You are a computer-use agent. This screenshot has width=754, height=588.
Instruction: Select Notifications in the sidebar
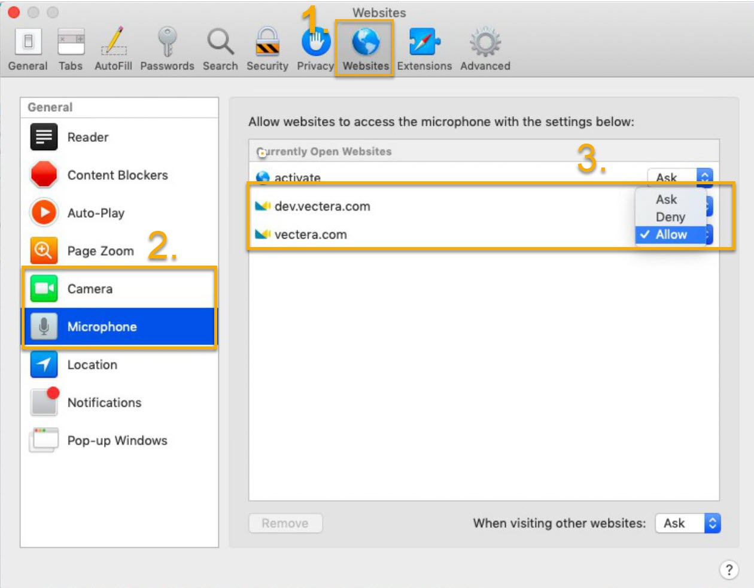[x=120, y=403]
